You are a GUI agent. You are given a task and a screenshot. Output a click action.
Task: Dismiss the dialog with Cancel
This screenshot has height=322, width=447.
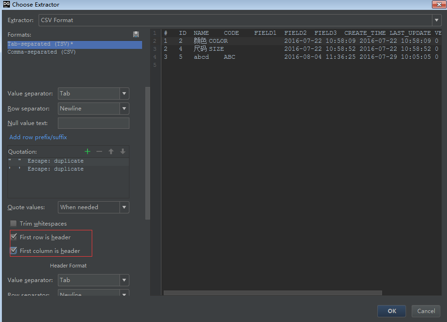426,311
